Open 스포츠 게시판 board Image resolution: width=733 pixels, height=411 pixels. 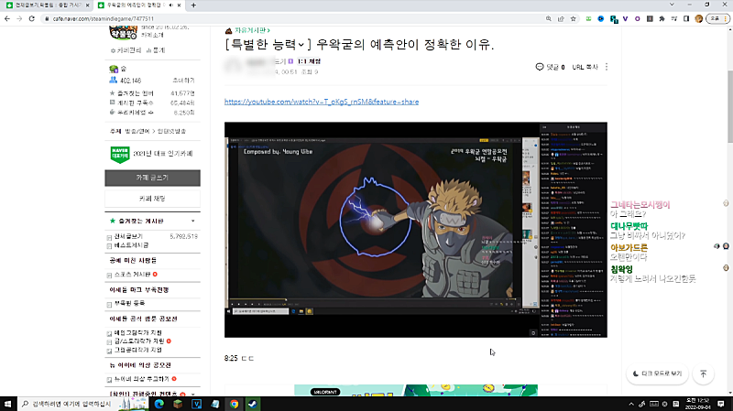[132, 275]
